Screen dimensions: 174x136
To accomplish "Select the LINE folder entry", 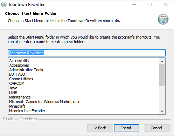I will click(13, 93).
